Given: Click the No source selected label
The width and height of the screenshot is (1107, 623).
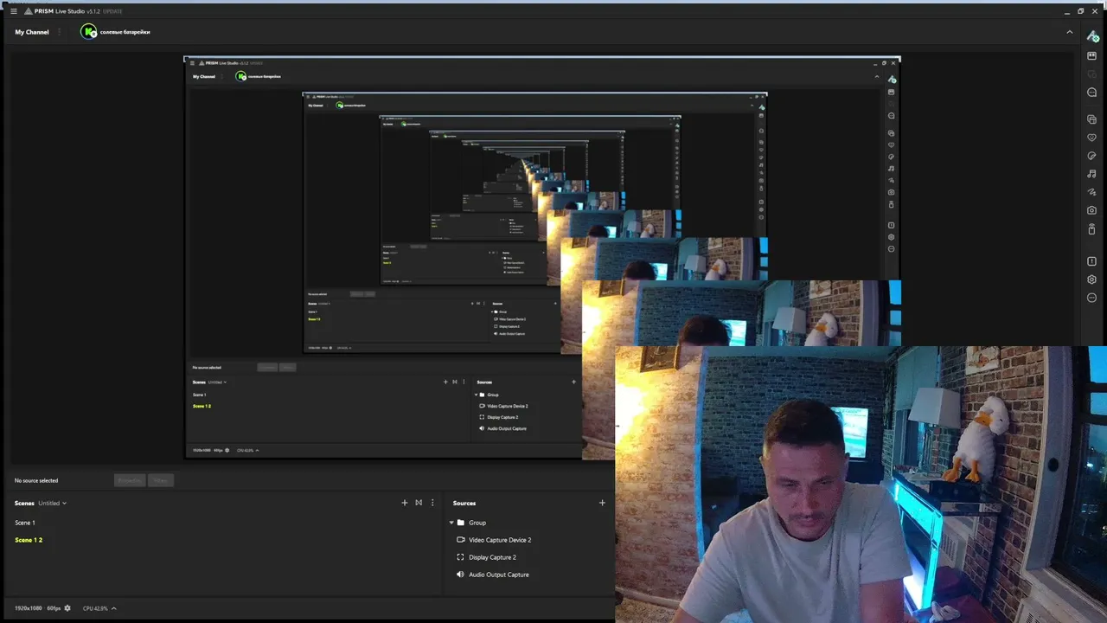Looking at the screenshot, I should tap(36, 480).
